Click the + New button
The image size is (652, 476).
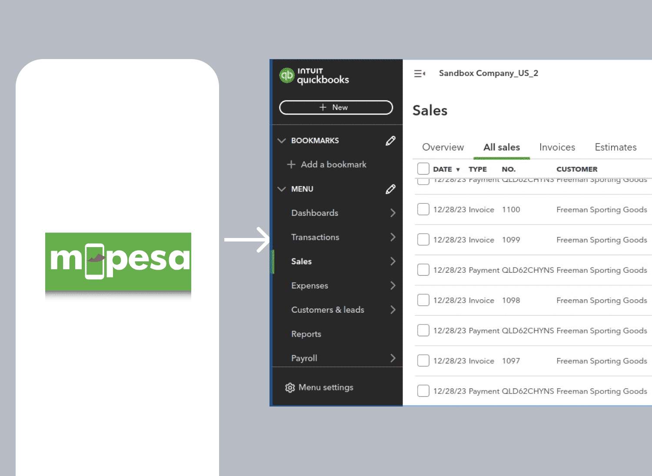[336, 107]
